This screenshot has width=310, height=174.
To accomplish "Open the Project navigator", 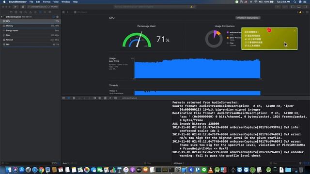I will [x=11, y=12].
